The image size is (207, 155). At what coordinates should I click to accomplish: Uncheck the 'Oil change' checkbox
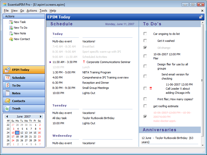(x=145, y=48)
